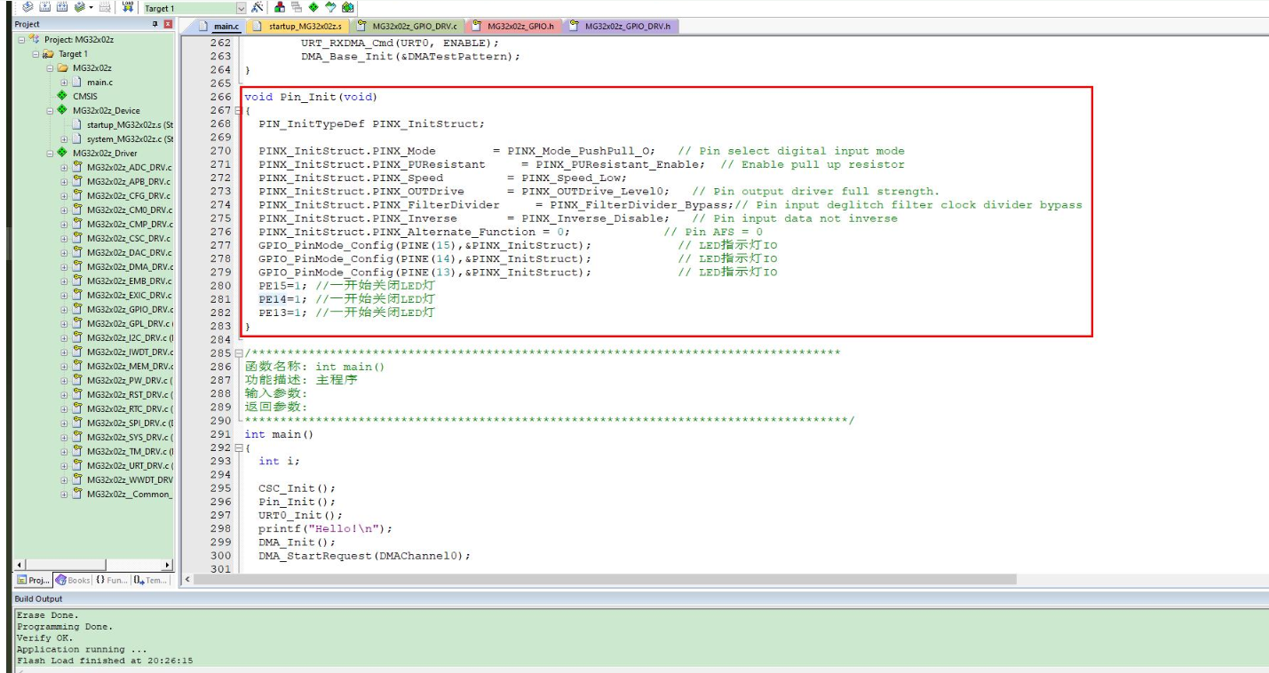Switch to the MG32x02z_GPIO_DRV.c editor tab
1269x673 pixels.
tap(407, 27)
